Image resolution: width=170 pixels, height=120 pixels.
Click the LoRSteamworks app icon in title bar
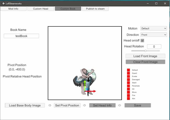click(3, 3)
